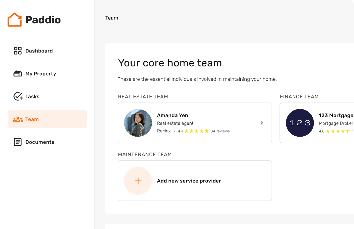Image resolution: width=354 pixels, height=229 pixels.
Task: Click the 123 Mortgages logo circle
Action: point(300,123)
